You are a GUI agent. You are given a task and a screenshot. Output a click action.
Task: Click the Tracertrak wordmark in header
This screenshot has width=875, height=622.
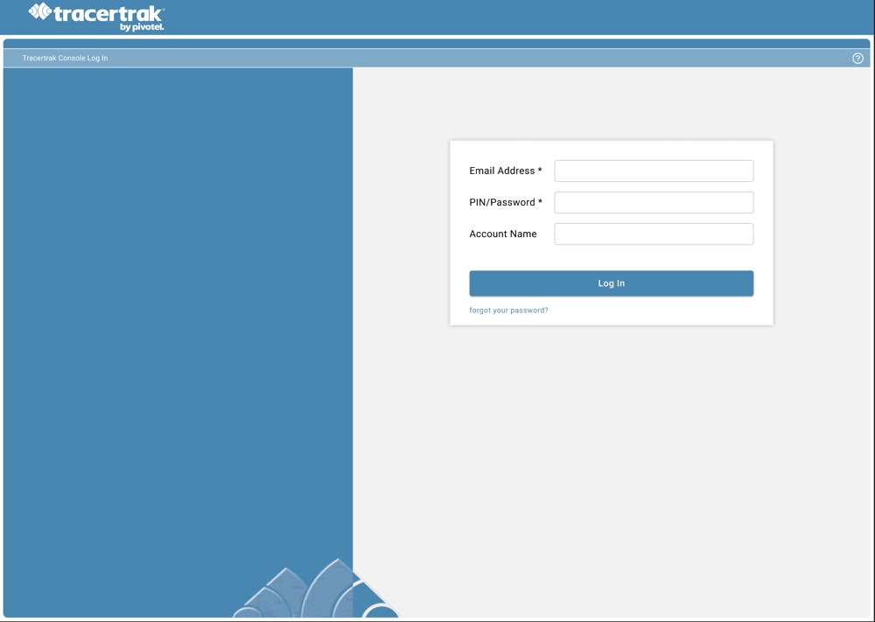[108, 14]
